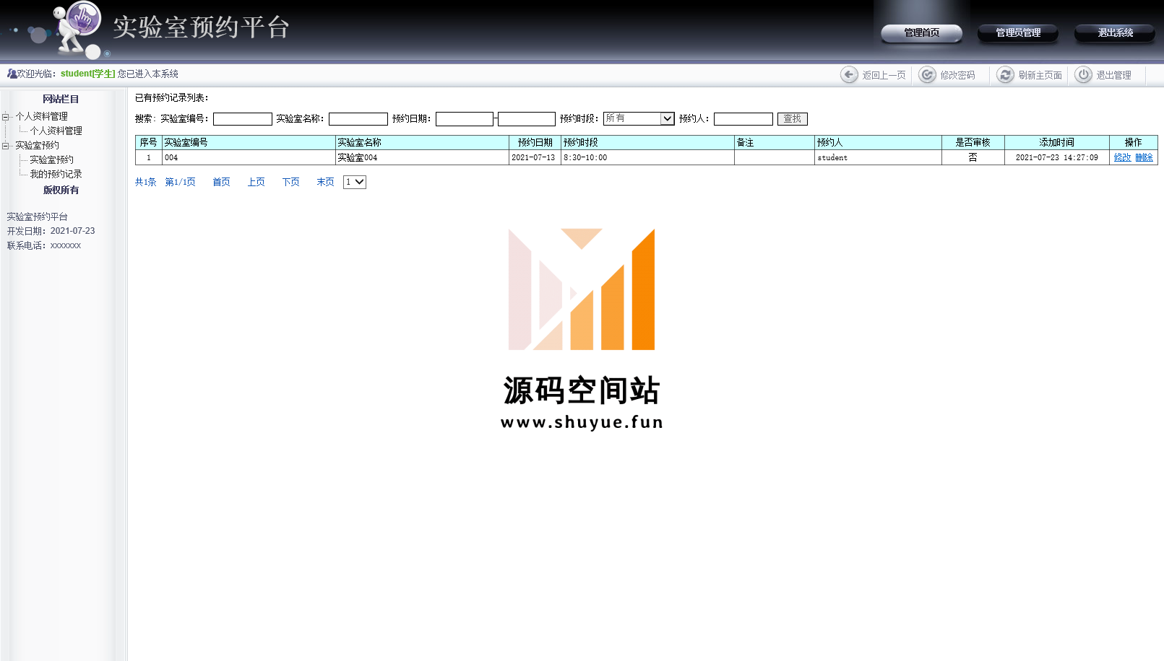Viewport: 1164px width, 661px height.
Task: Click the 第1/1页 page indicator
Action: coord(180,182)
